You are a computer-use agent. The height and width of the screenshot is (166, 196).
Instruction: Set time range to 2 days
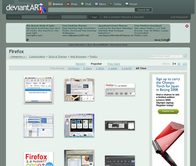(x=87, y=68)
